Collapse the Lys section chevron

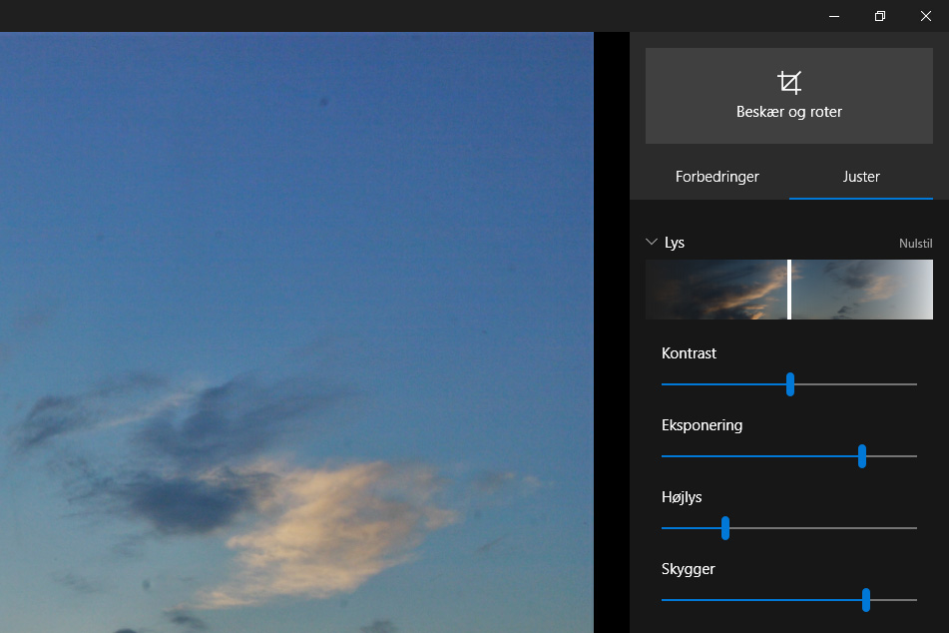[x=653, y=243]
